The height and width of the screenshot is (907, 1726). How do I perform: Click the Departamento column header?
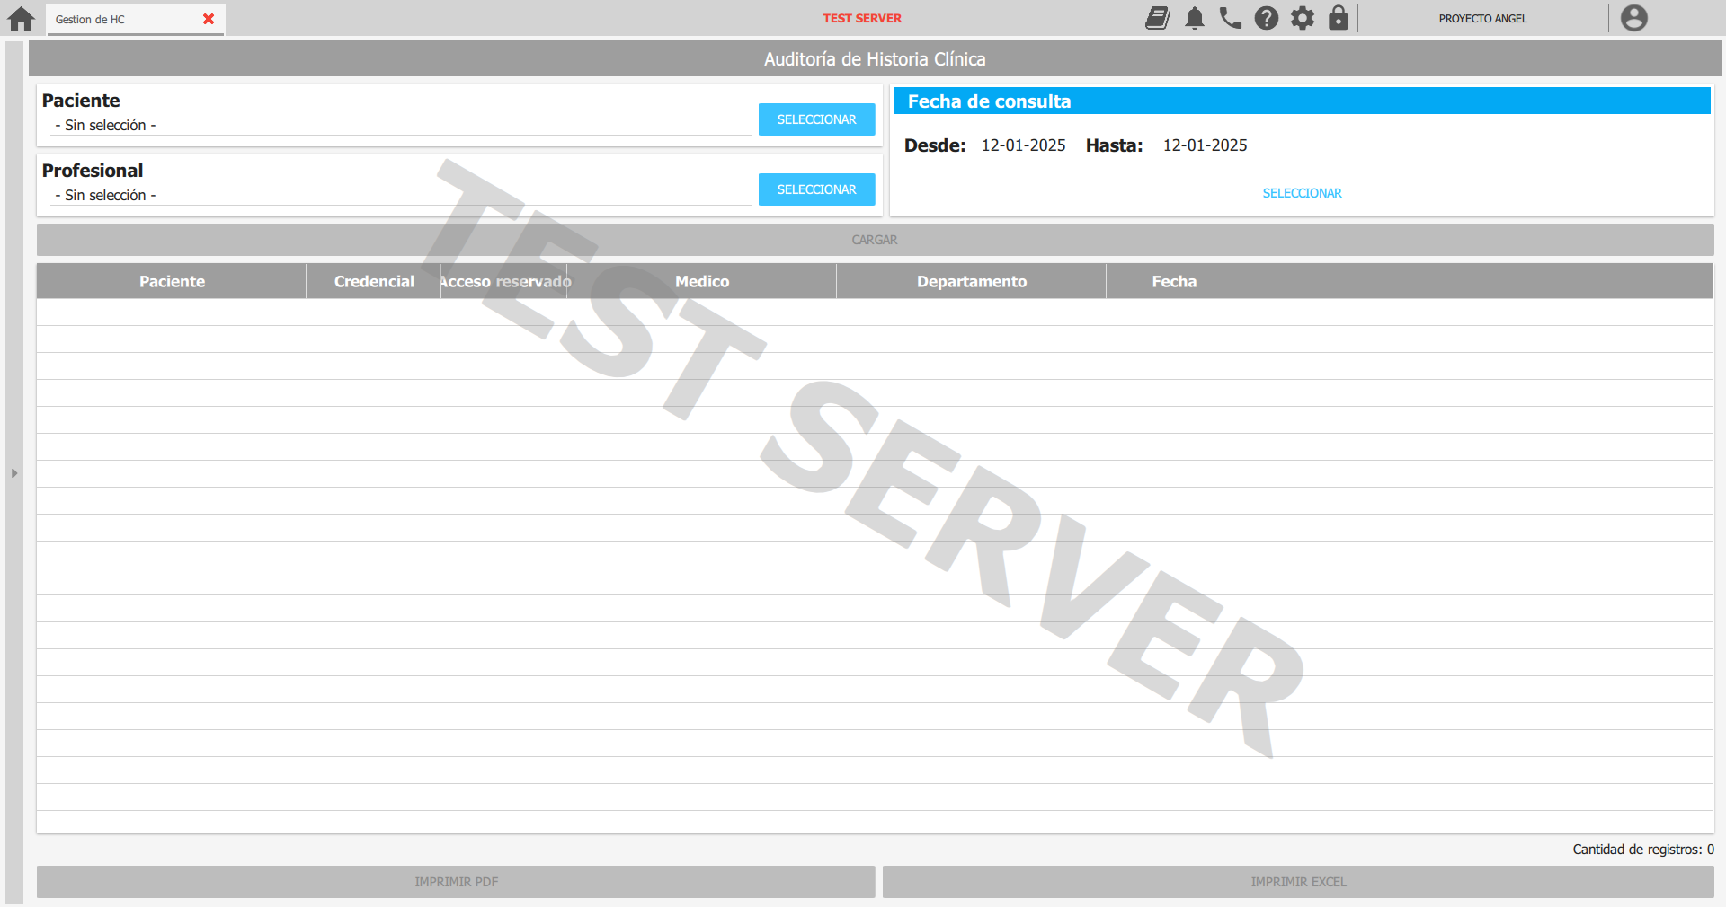pyautogui.click(x=971, y=281)
